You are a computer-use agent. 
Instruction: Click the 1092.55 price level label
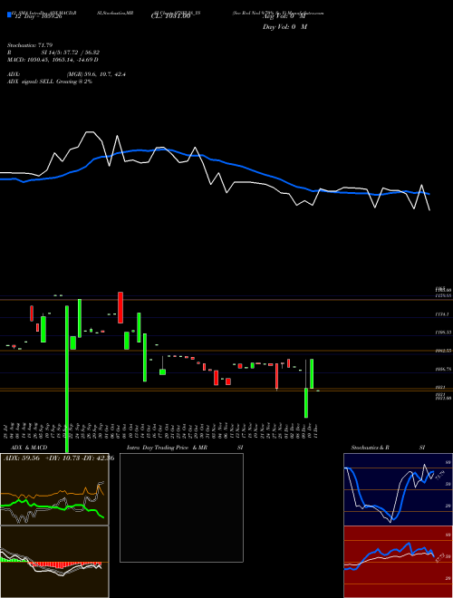point(443,351)
